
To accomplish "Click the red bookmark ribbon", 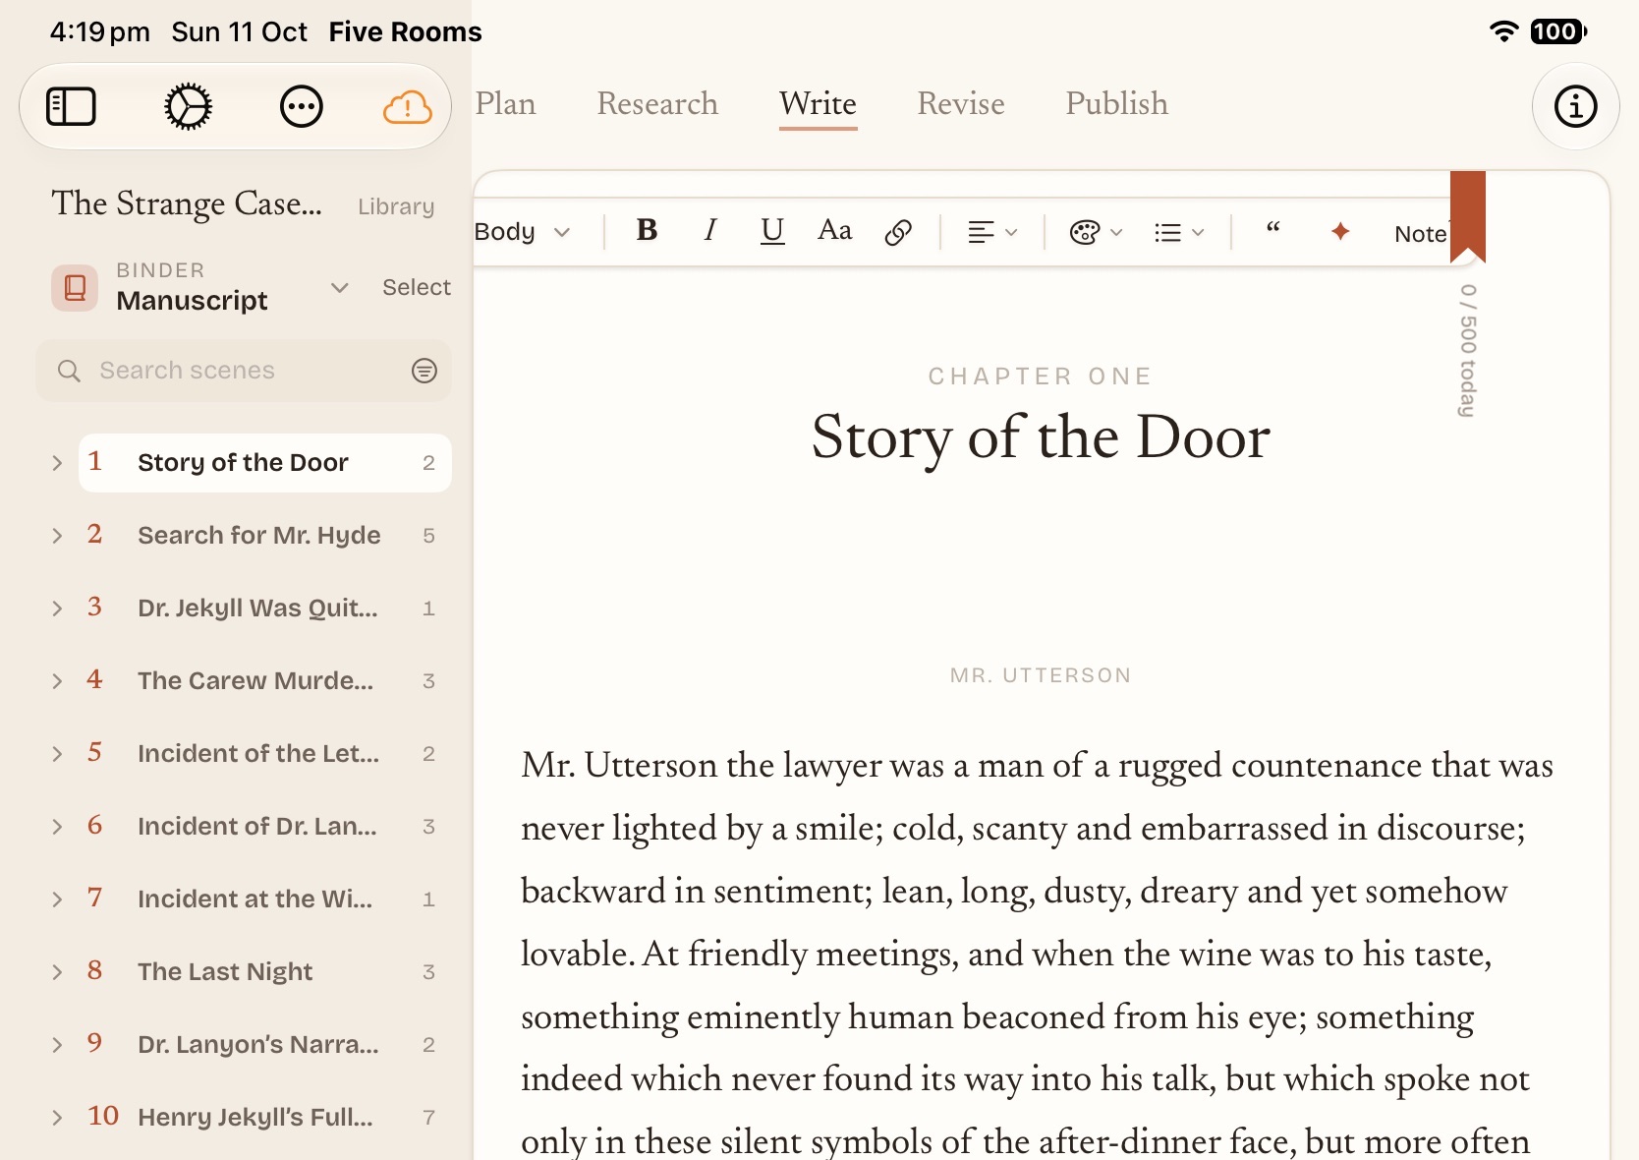I will [1468, 216].
